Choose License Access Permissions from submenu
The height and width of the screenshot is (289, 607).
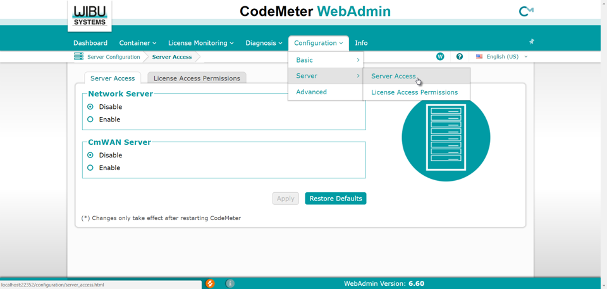414,92
